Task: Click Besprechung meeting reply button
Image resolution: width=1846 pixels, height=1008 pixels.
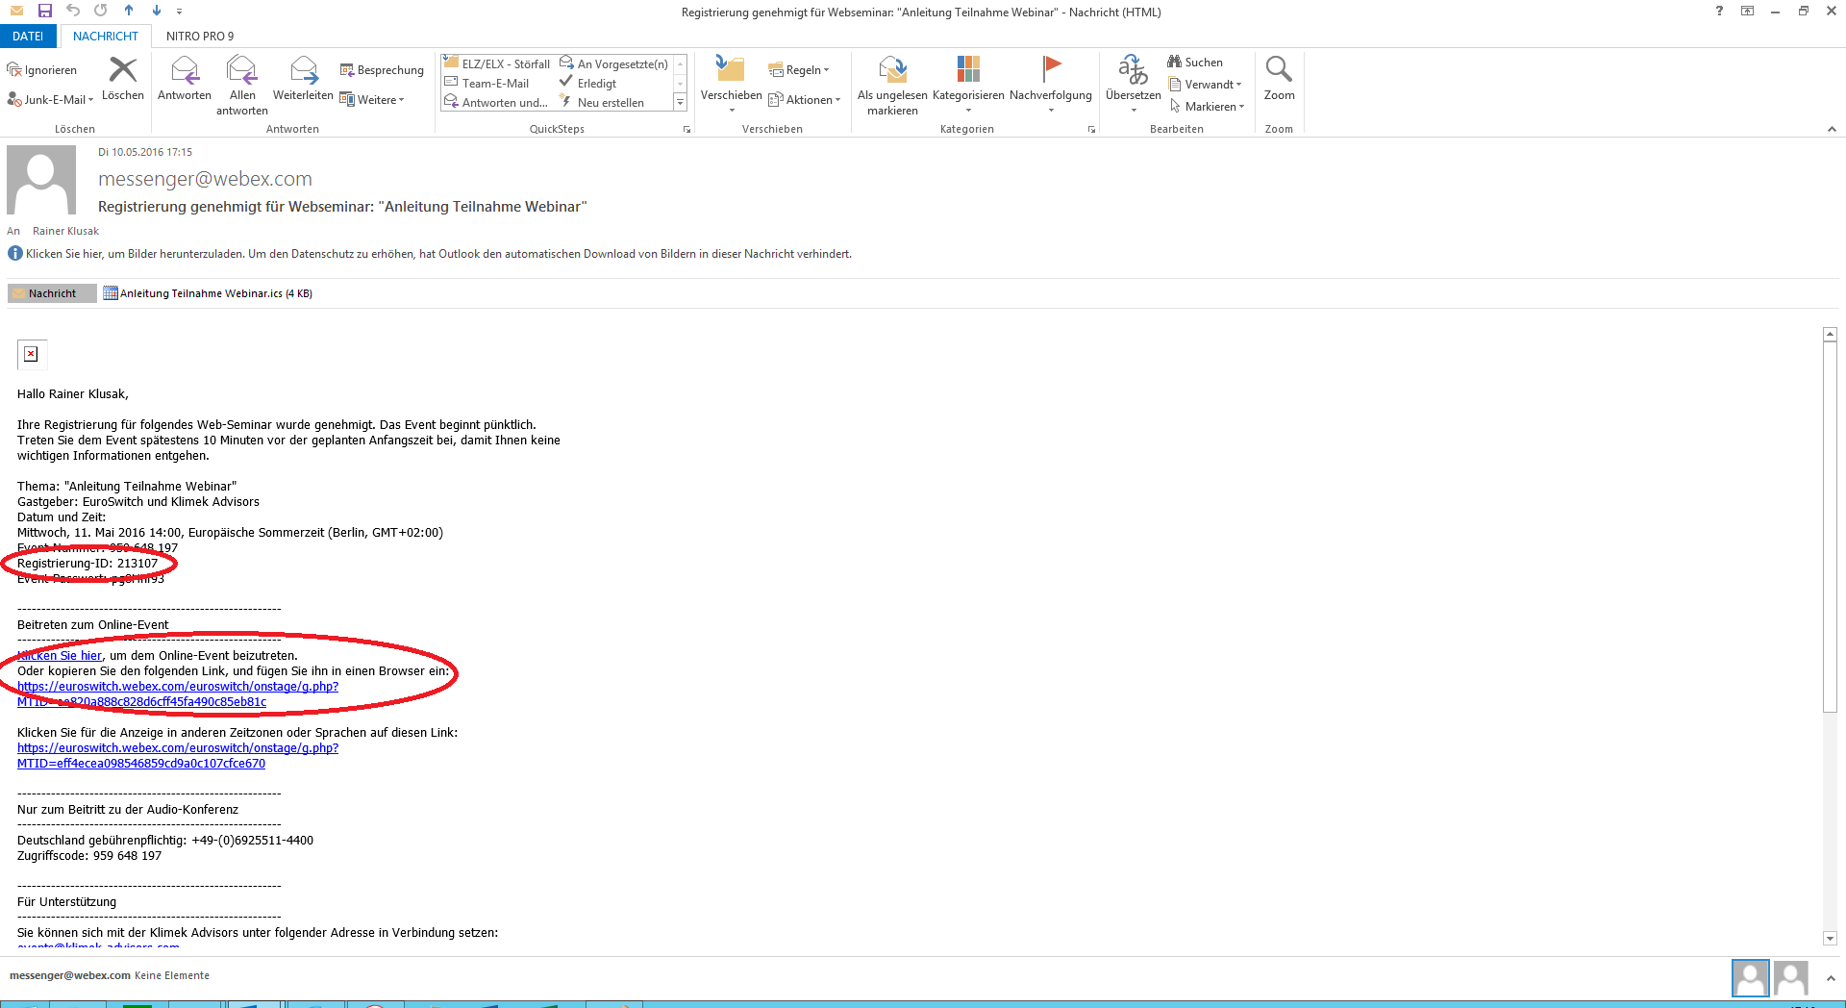Action: [x=382, y=70]
